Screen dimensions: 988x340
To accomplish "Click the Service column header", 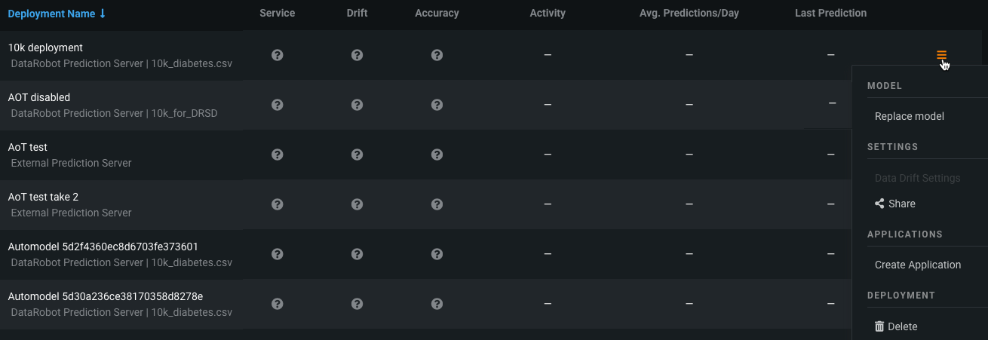I will [278, 13].
